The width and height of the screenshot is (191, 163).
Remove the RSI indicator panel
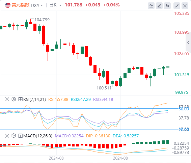point(7,99)
